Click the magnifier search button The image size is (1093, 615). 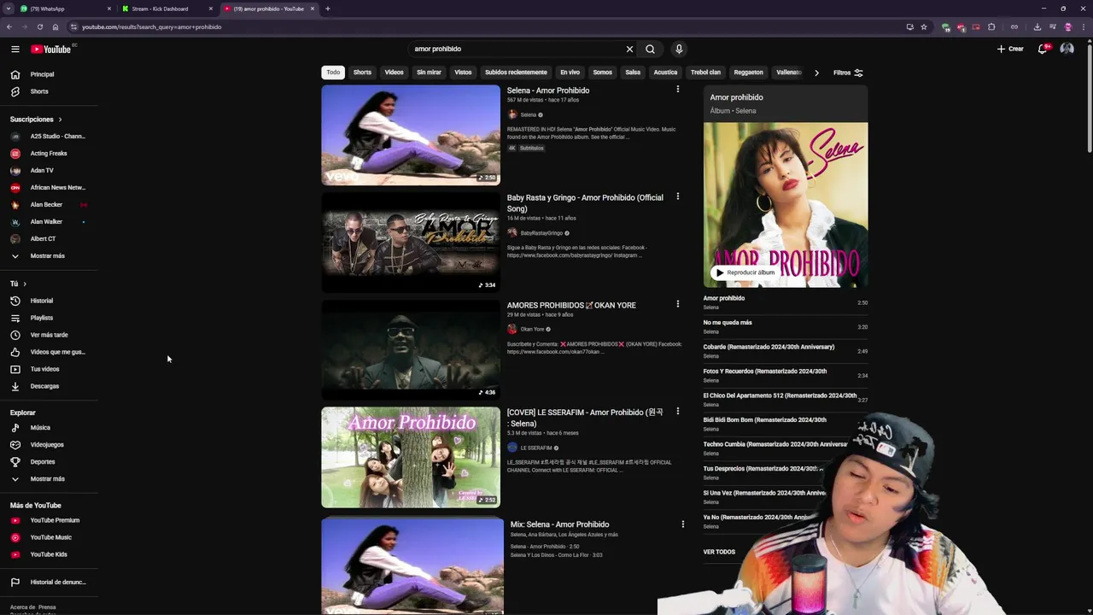coord(650,49)
